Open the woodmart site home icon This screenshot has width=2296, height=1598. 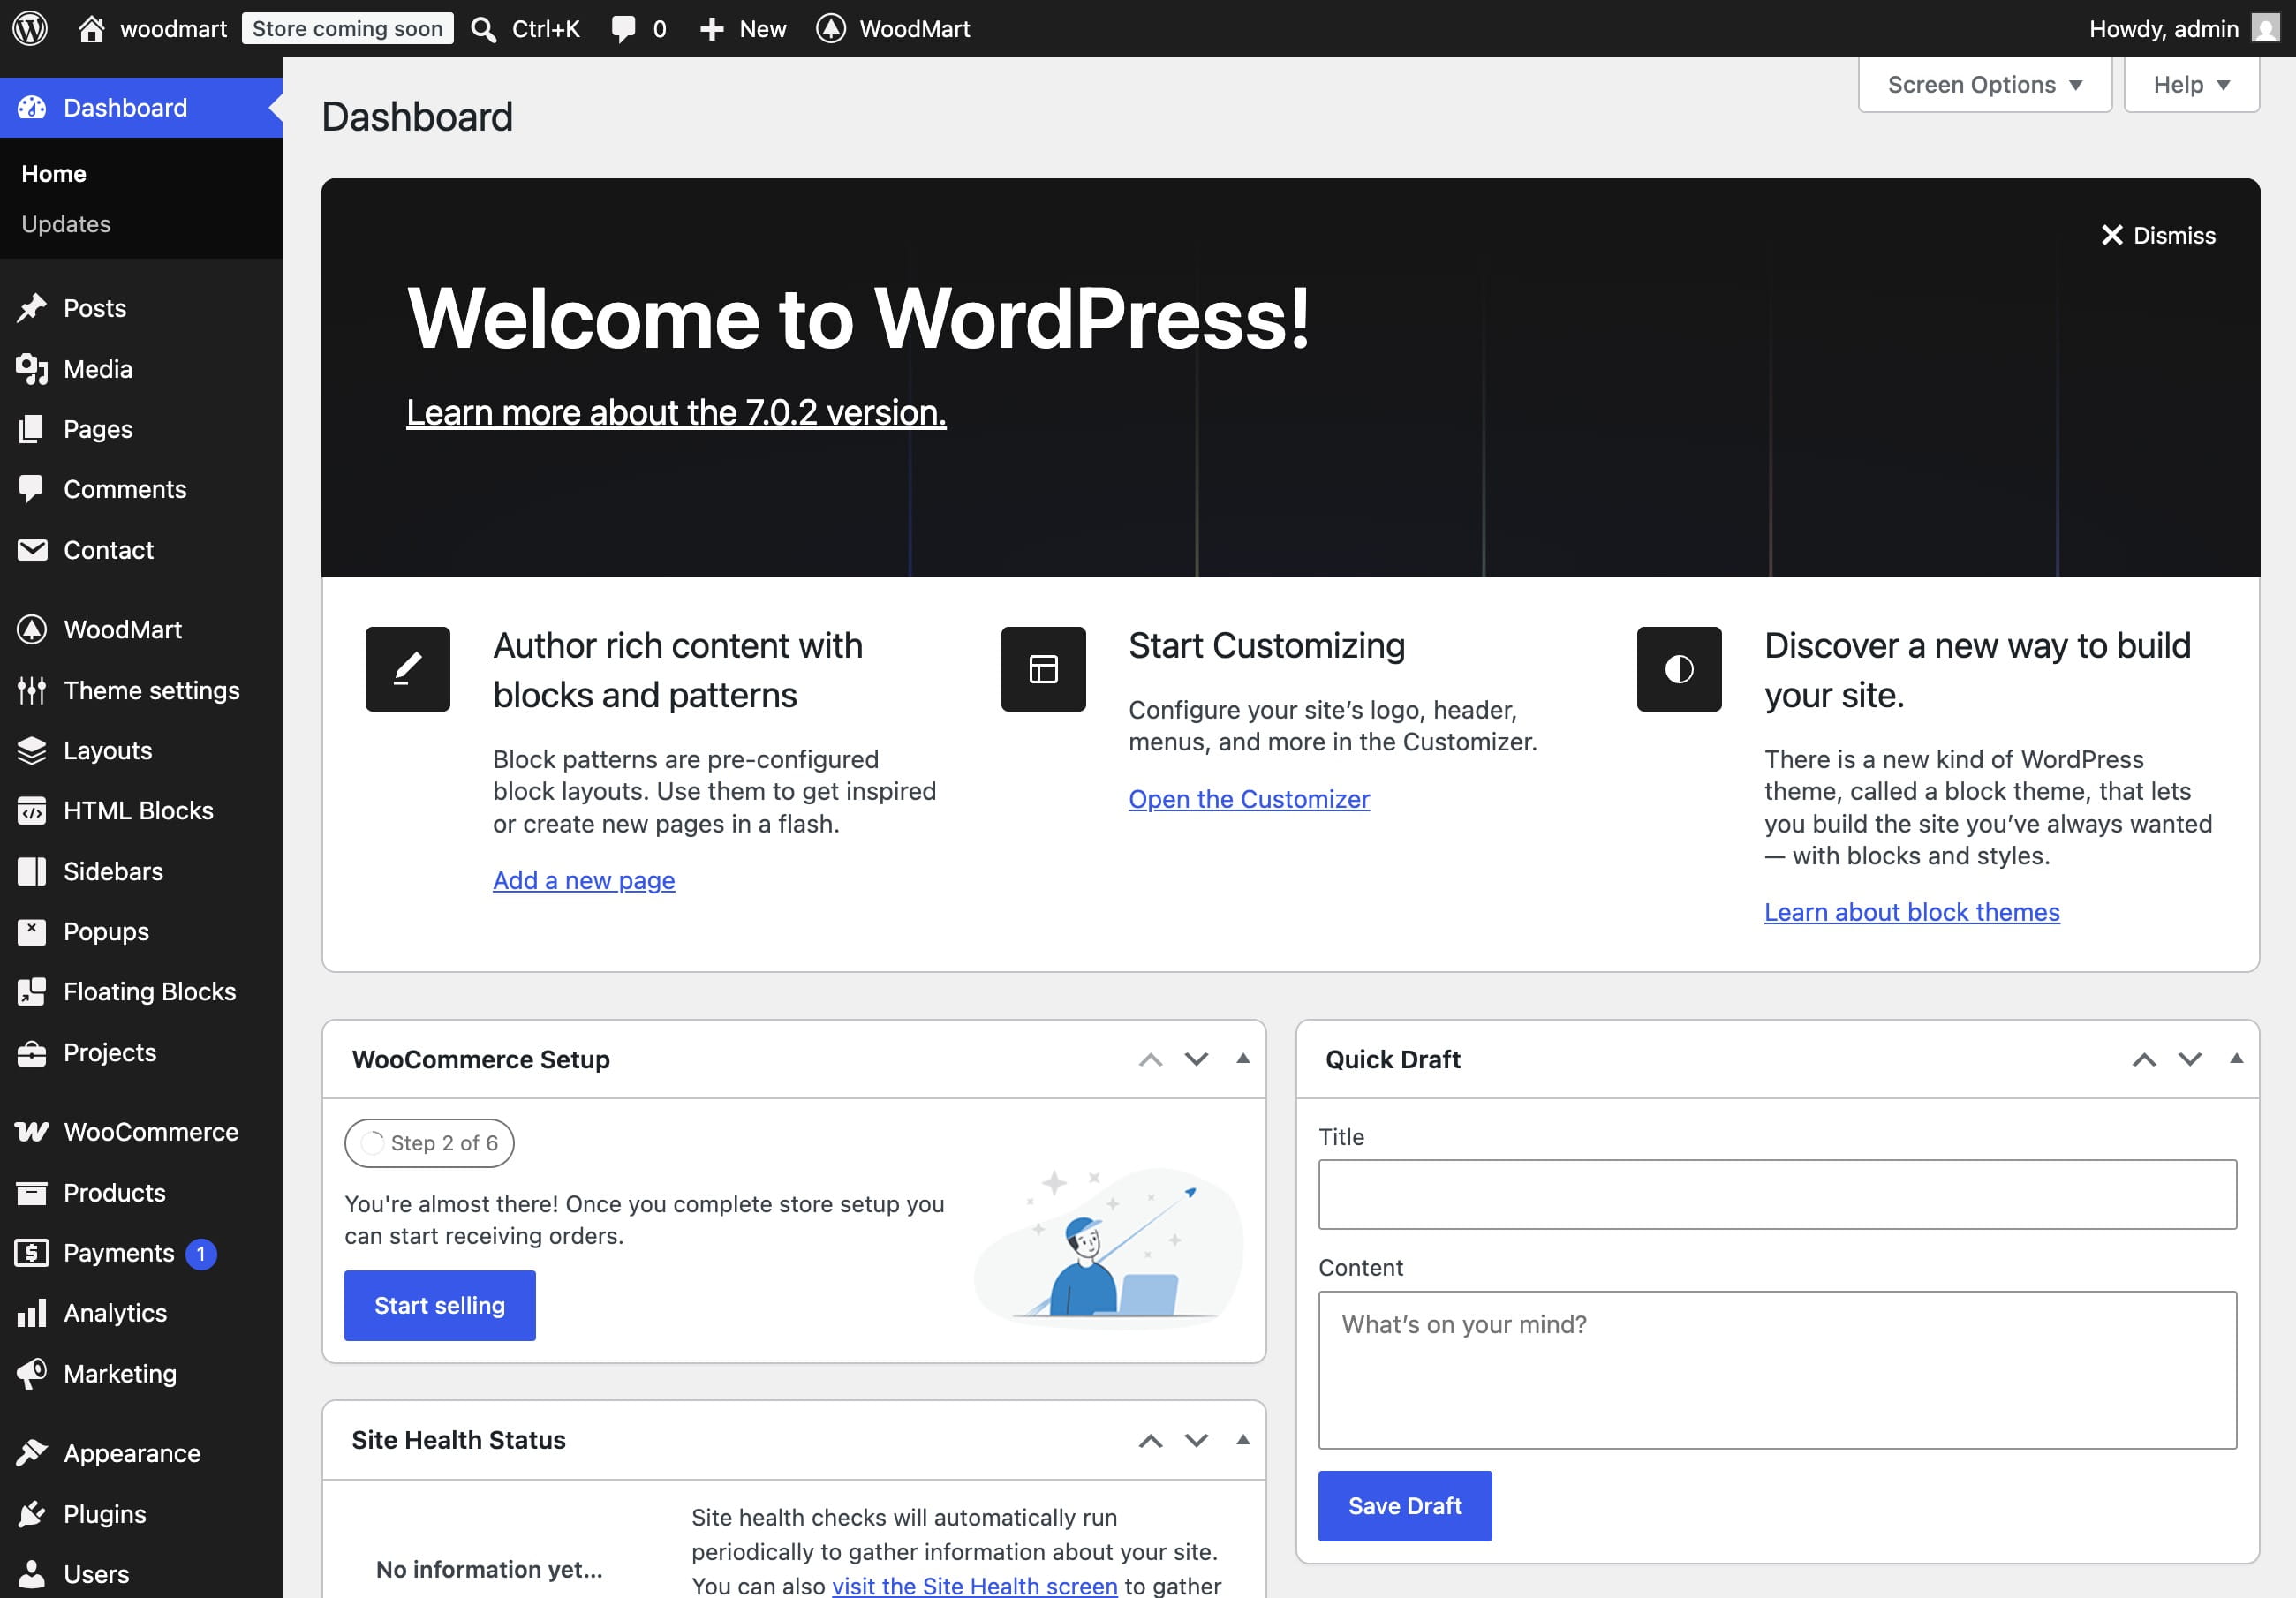tap(91, 28)
